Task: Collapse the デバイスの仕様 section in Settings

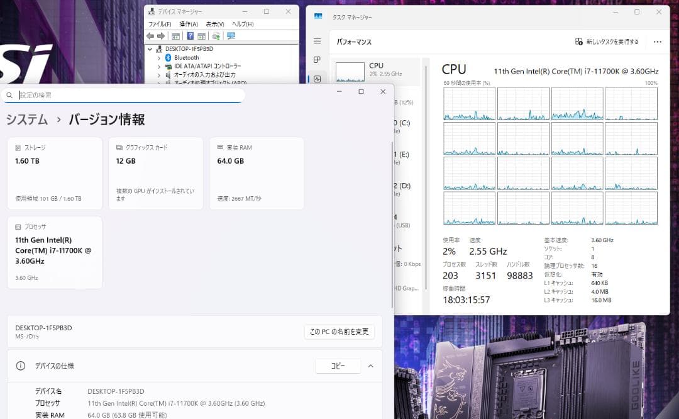Action: (370, 366)
